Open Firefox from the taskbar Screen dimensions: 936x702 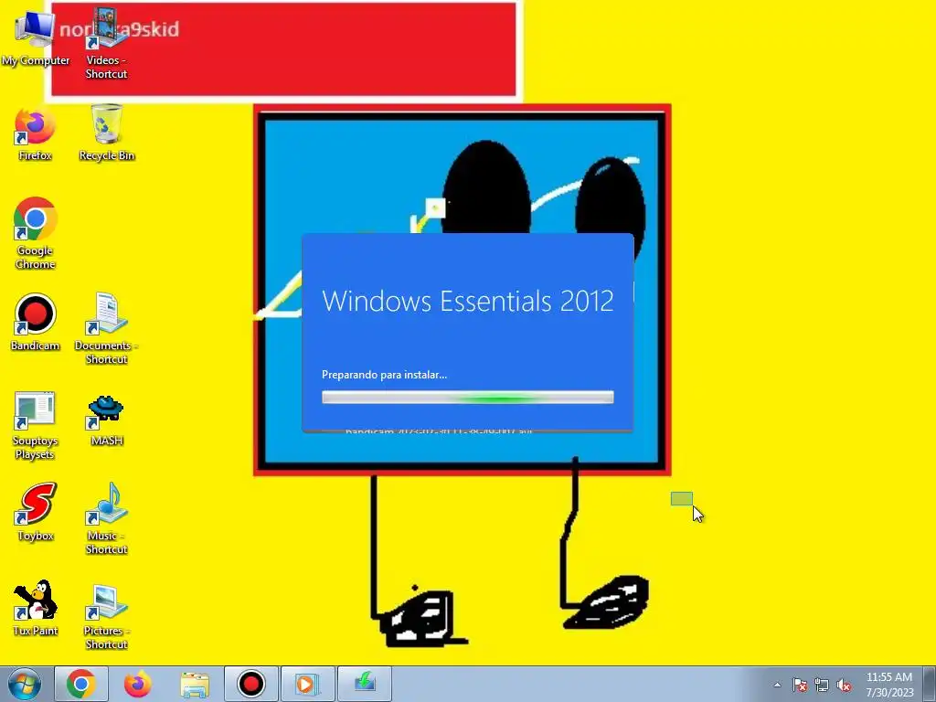[x=138, y=684]
